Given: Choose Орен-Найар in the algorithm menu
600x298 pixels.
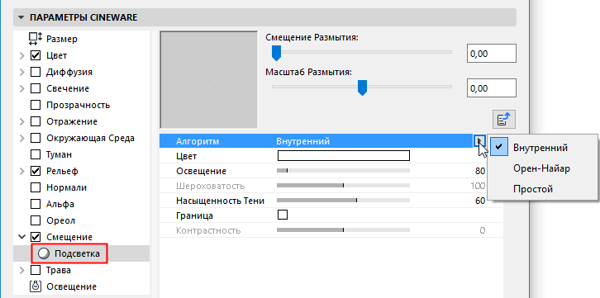Looking at the screenshot, I should click(541, 168).
